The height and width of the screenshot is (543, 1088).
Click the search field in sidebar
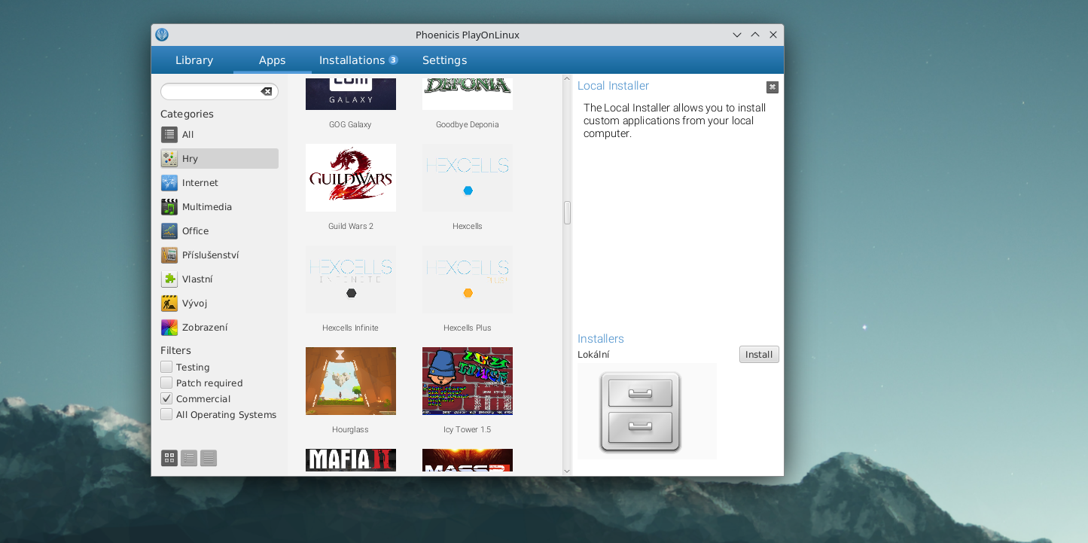(219, 91)
